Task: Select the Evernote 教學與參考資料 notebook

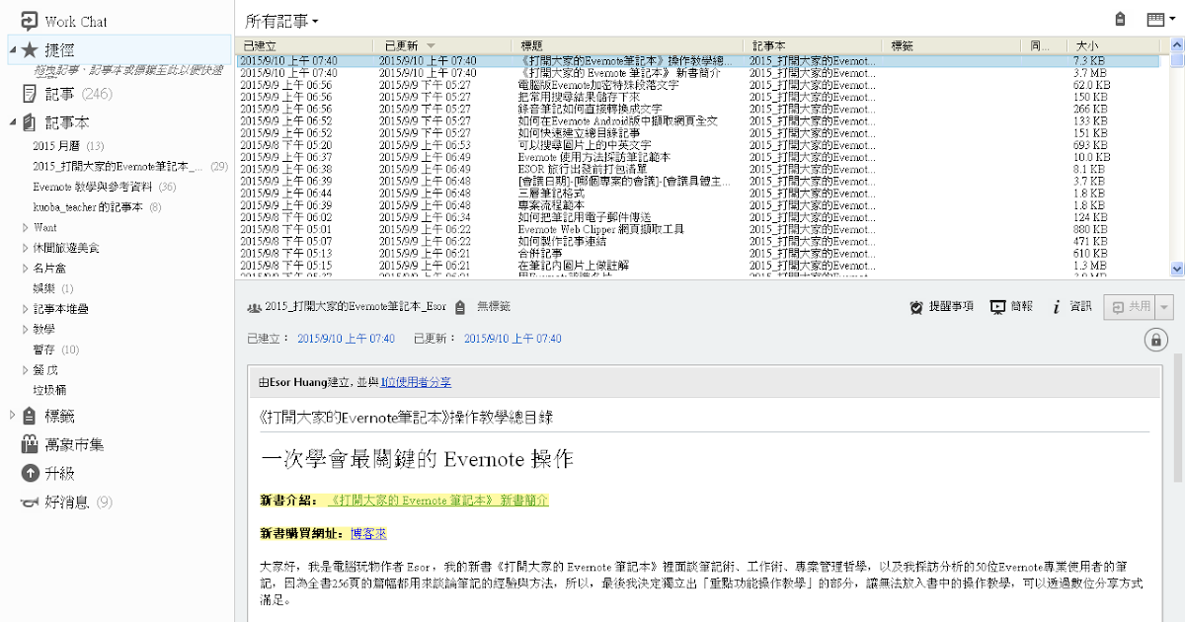Action: click(x=105, y=187)
